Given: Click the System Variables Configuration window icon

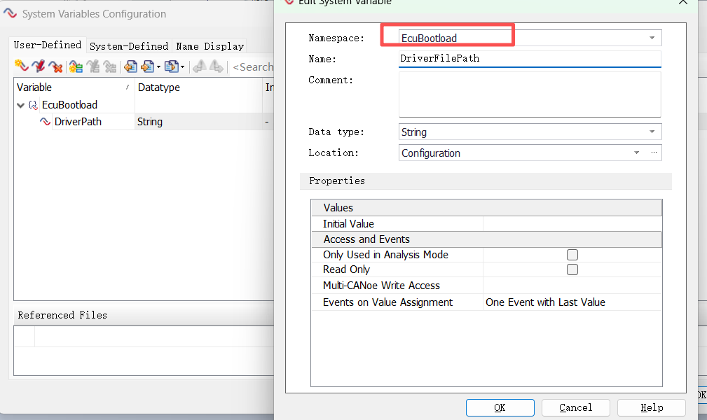Looking at the screenshot, I should coord(11,13).
